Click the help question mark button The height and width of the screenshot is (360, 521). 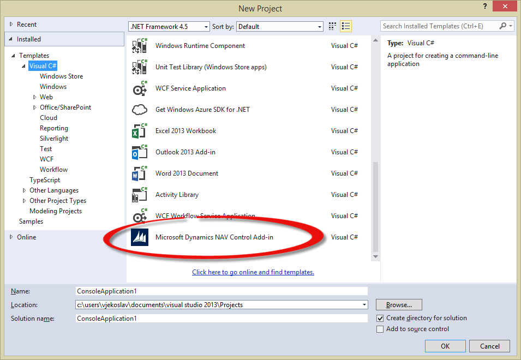(x=485, y=7)
